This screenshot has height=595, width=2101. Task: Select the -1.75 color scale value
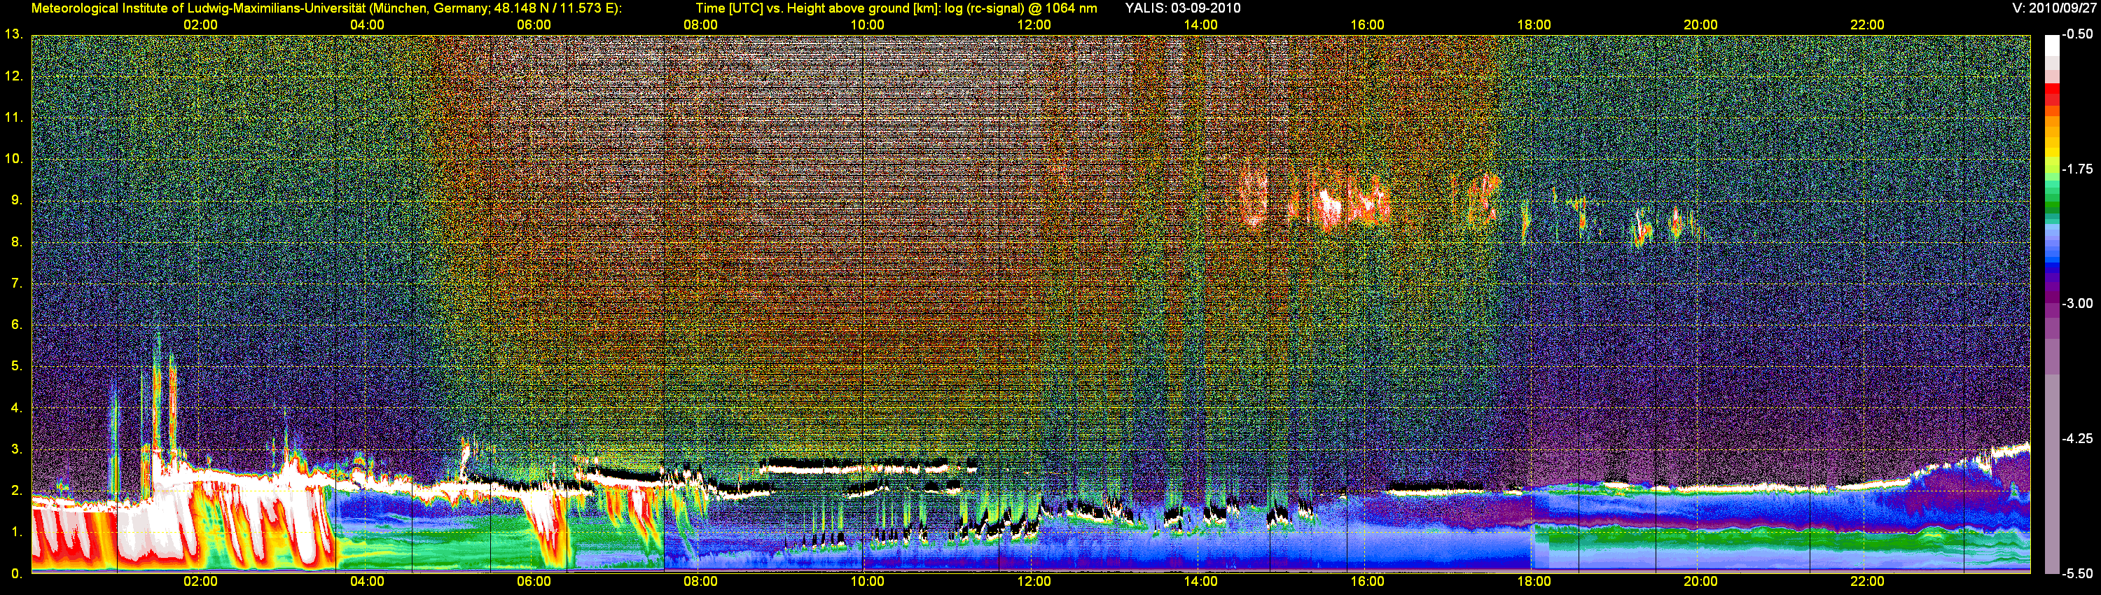click(x=2077, y=169)
